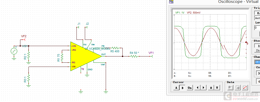The height and width of the screenshot is (102, 260).
Task: Expand the Auto trigger source combo box
Action: [x=257, y=18]
